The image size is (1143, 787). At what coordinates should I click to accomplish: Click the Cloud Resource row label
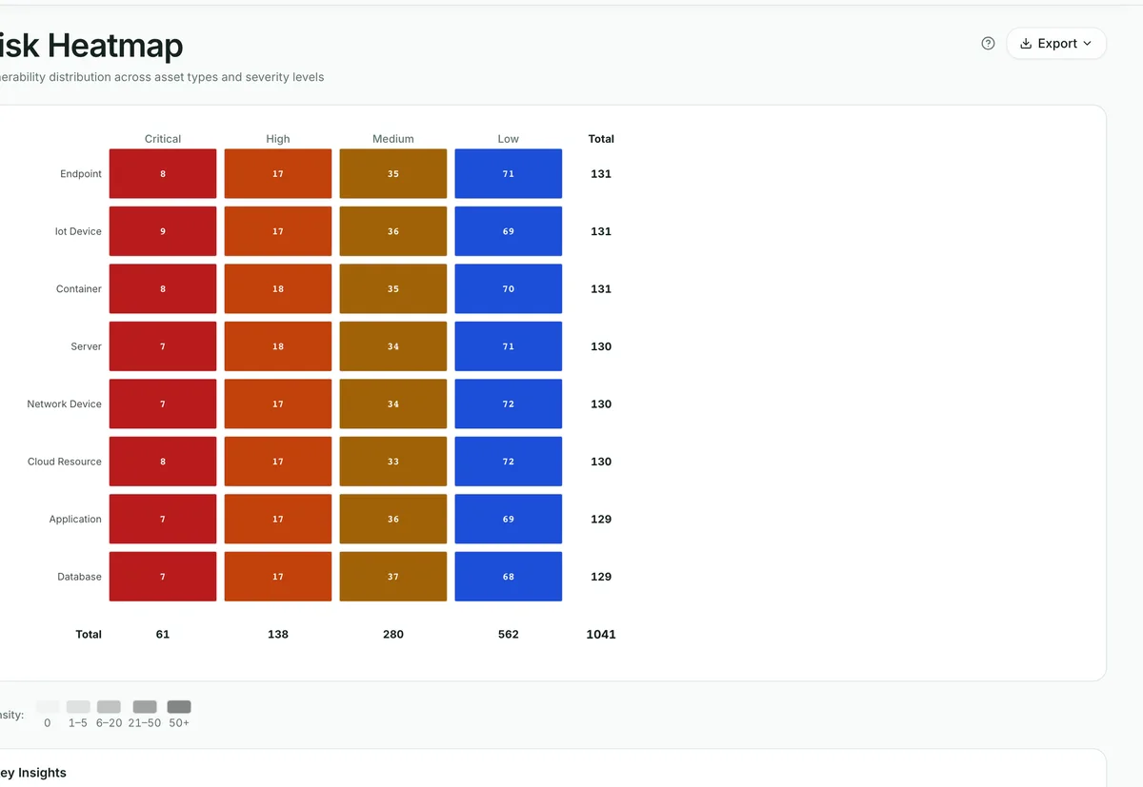(x=65, y=462)
